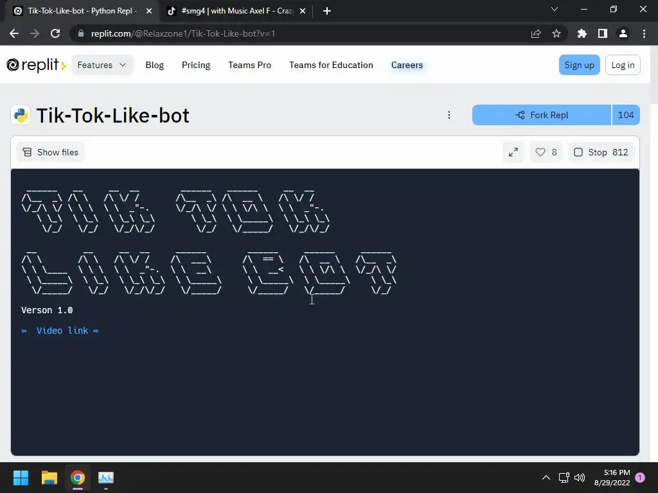658x493 pixels.
Task: Click Show files button
Action: [x=50, y=152]
